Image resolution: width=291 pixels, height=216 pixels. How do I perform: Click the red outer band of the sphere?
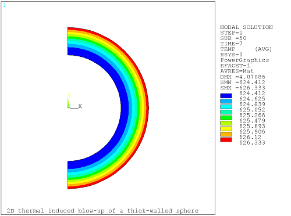click(147, 107)
